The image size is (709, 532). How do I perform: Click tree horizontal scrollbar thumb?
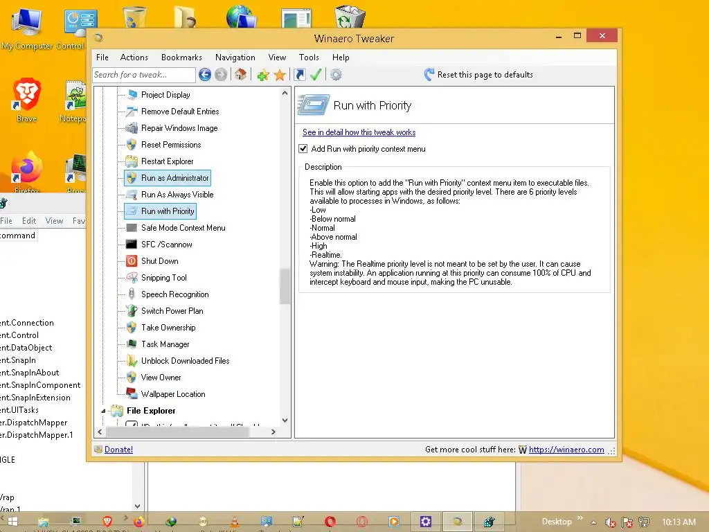(x=177, y=432)
